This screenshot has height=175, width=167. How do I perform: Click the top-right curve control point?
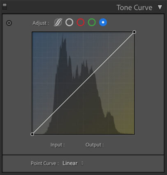pyautogui.click(x=135, y=32)
